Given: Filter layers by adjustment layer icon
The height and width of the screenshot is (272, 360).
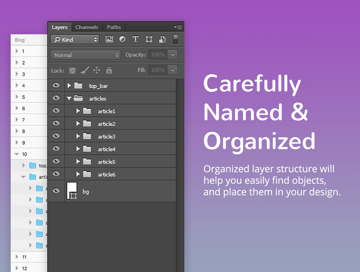Looking at the screenshot, I should 122,39.
